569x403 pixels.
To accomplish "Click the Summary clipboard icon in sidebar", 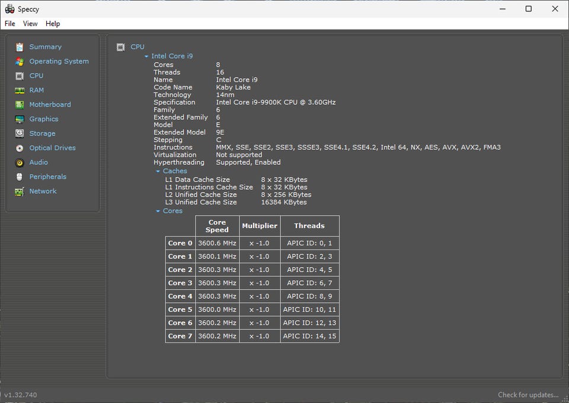I will click(x=20, y=47).
